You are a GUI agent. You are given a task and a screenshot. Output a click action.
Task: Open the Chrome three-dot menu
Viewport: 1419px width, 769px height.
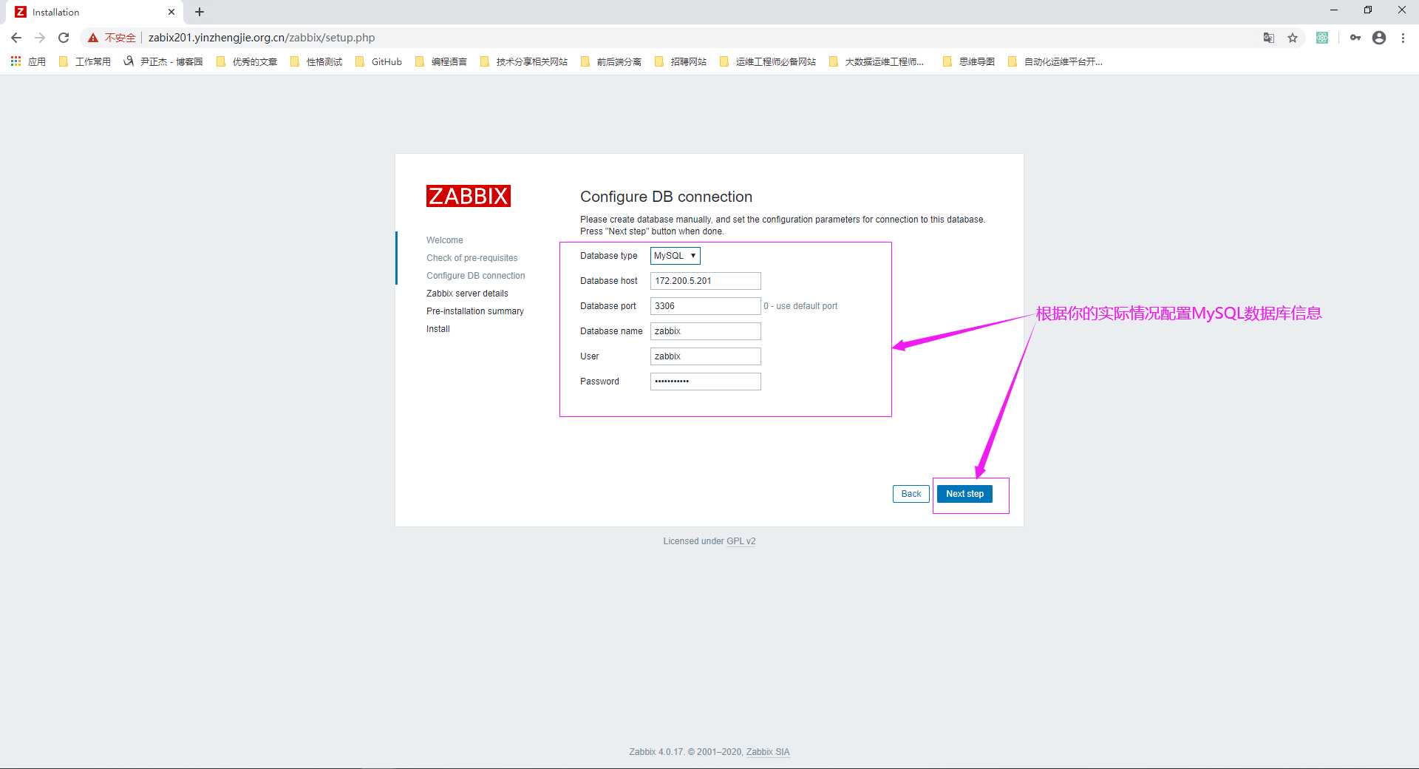tap(1403, 38)
